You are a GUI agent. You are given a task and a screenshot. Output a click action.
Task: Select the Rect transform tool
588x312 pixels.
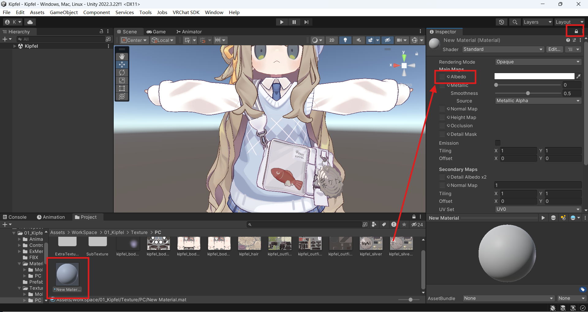point(122,88)
